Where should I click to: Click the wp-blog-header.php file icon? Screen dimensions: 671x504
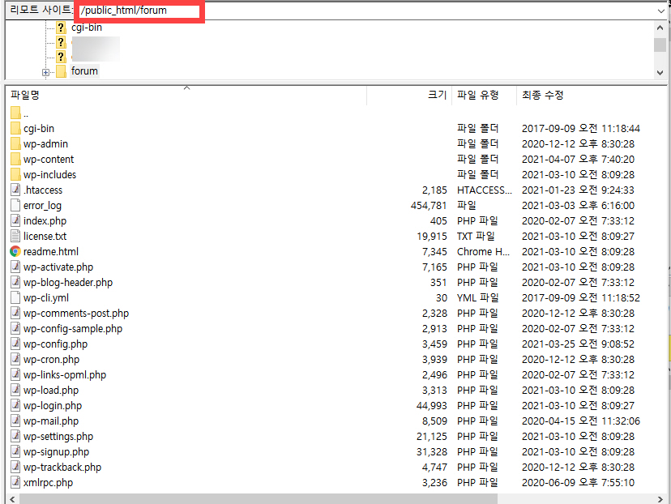(x=15, y=282)
